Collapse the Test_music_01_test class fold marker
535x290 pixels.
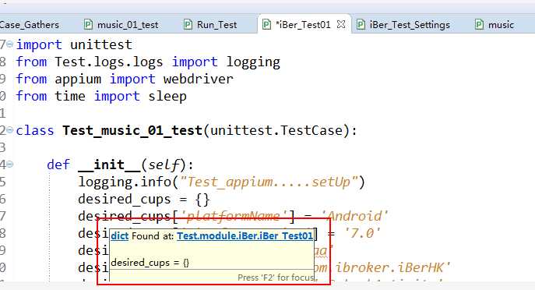pos(10,130)
